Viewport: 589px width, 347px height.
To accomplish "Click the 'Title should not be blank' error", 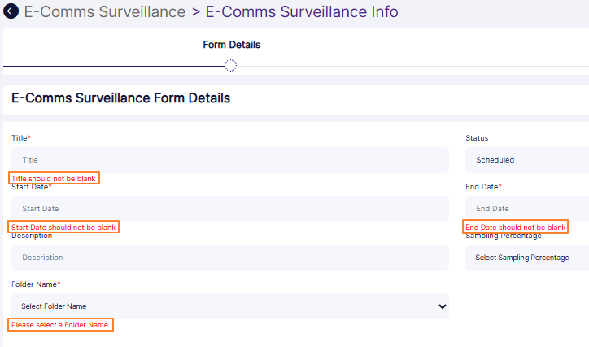I will pyautogui.click(x=54, y=178).
